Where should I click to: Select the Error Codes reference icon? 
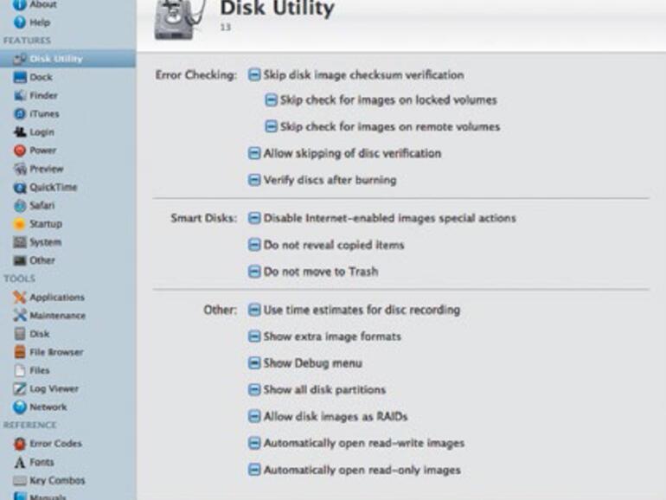21,444
